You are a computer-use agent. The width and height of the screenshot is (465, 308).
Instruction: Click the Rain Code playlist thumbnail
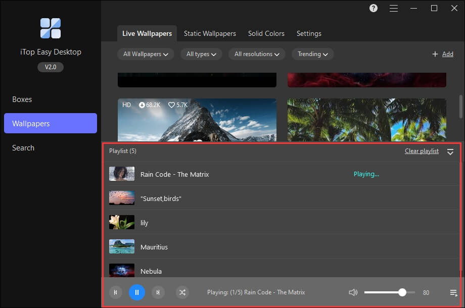(122, 174)
